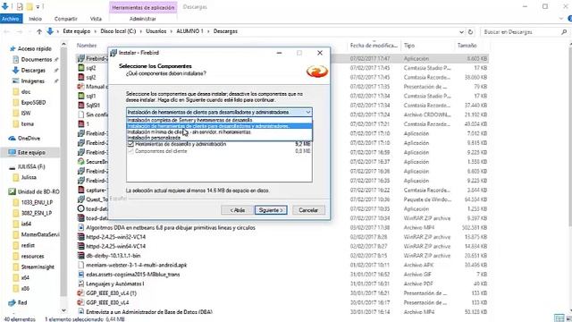The width and height of the screenshot is (572, 322).
Task: Select the Manual presentation file icon
Action: (81, 87)
